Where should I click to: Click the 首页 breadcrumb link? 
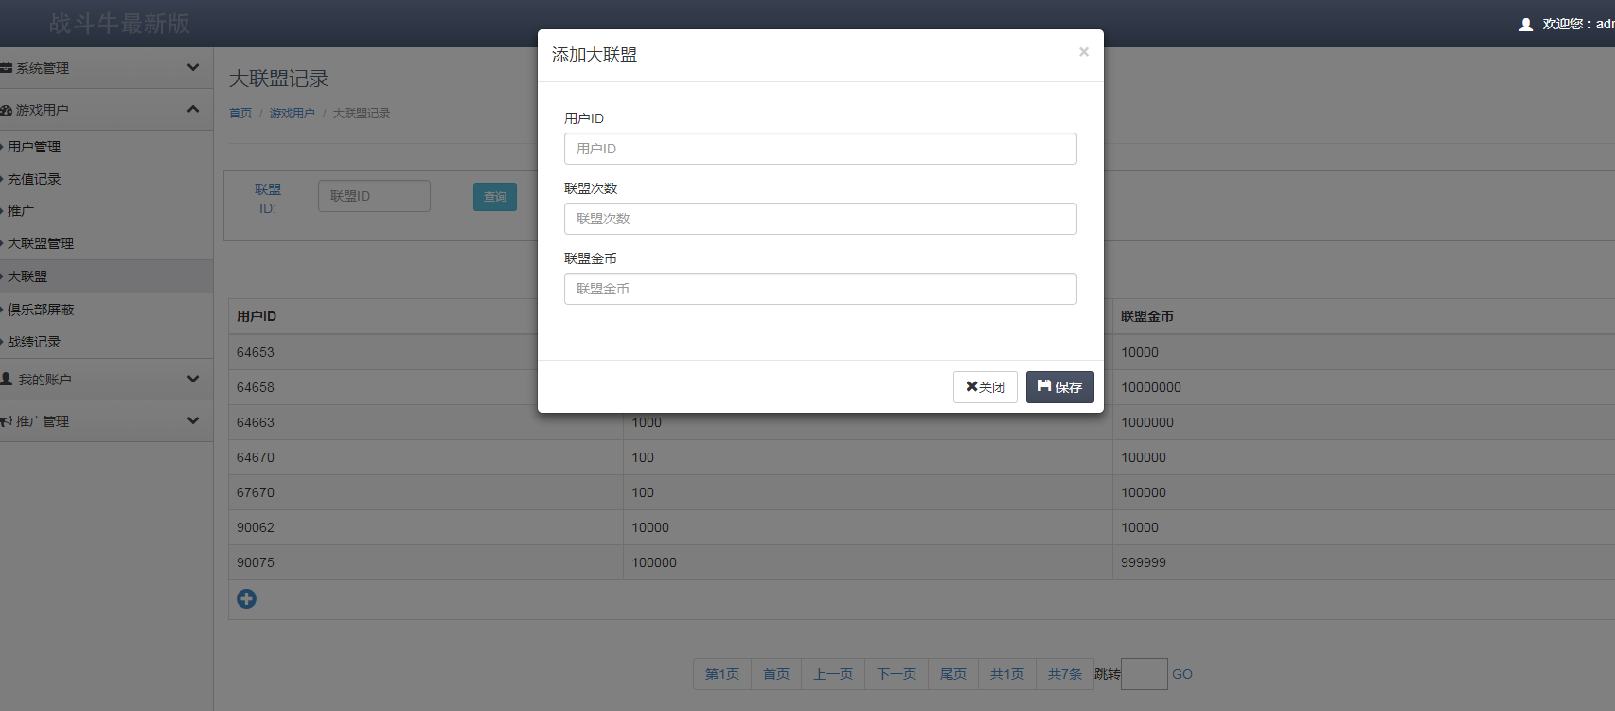point(240,114)
